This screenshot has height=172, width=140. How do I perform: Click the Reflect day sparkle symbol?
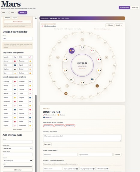(x=30, y=69)
